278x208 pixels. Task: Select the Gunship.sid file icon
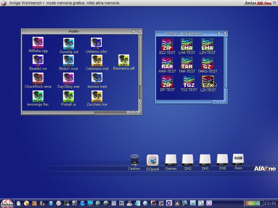(x=69, y=44)
